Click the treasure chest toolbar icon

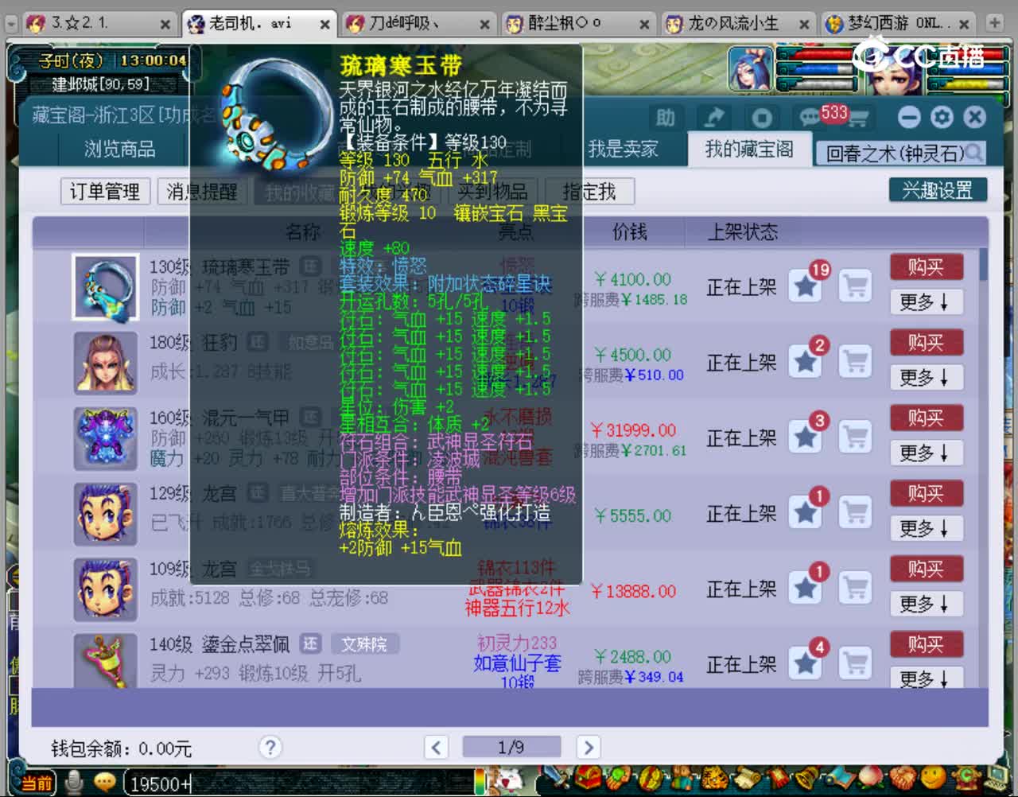point(588,777)
